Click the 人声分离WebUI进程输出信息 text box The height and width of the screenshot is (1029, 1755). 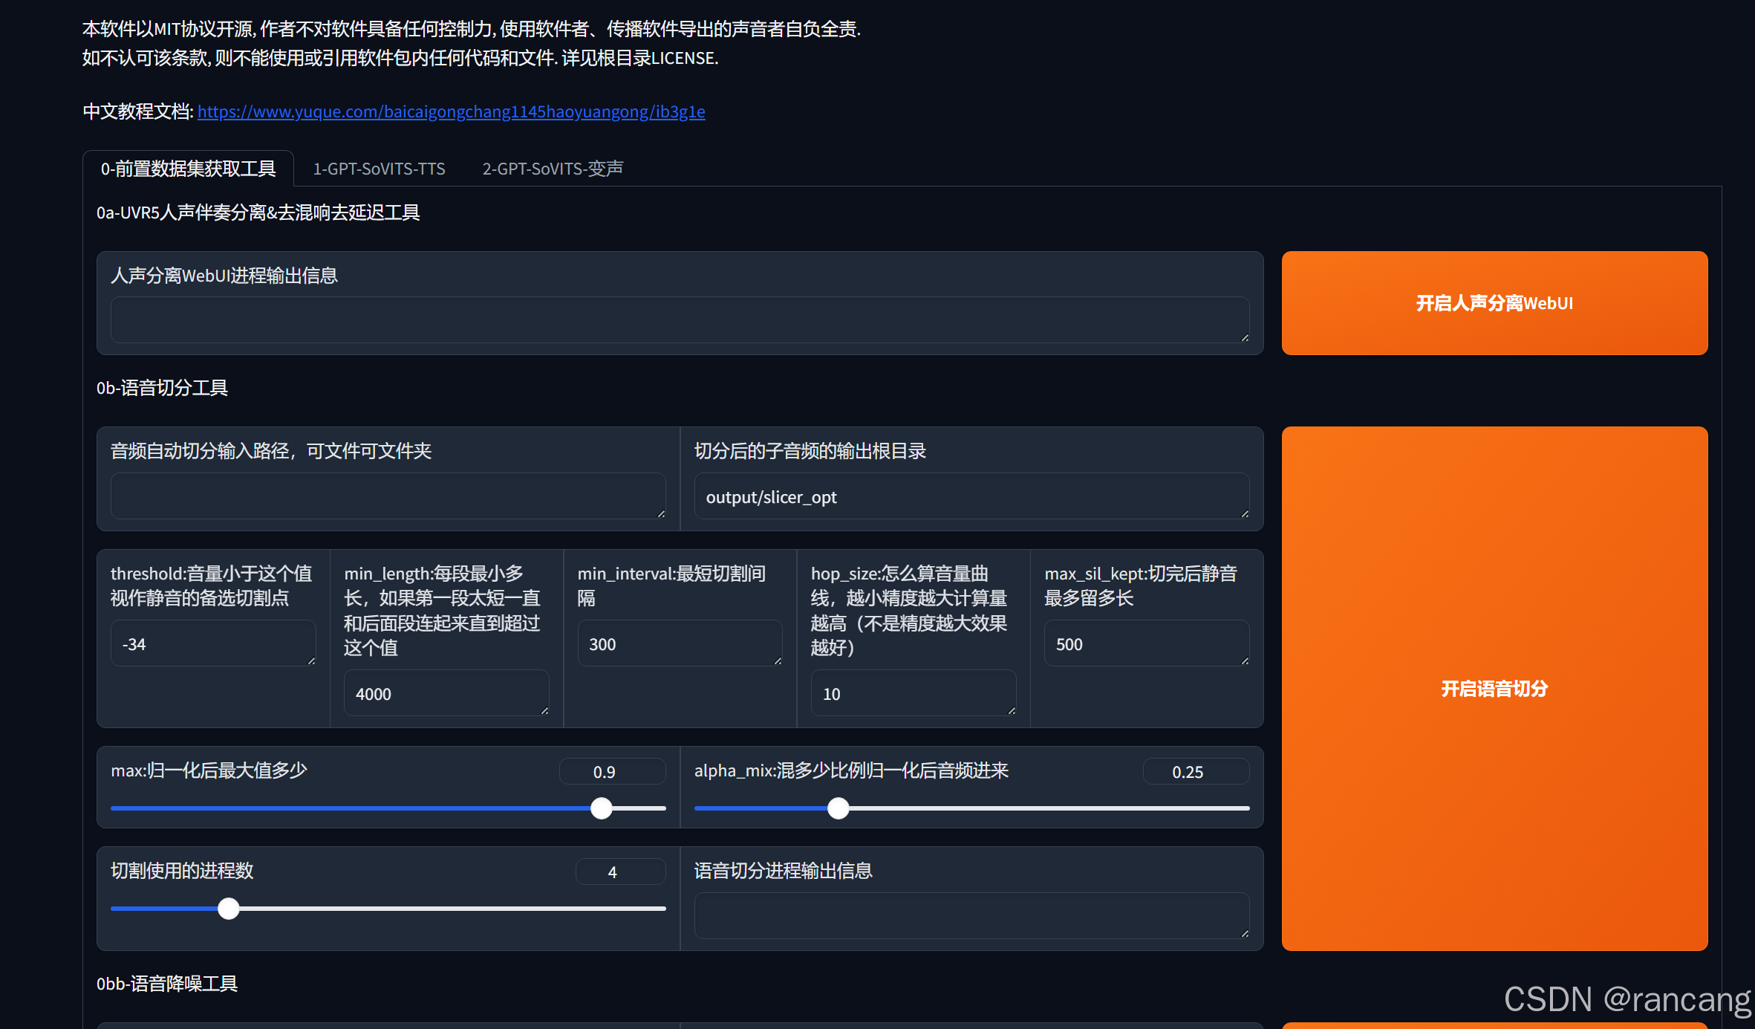click(x=679, y=320)
